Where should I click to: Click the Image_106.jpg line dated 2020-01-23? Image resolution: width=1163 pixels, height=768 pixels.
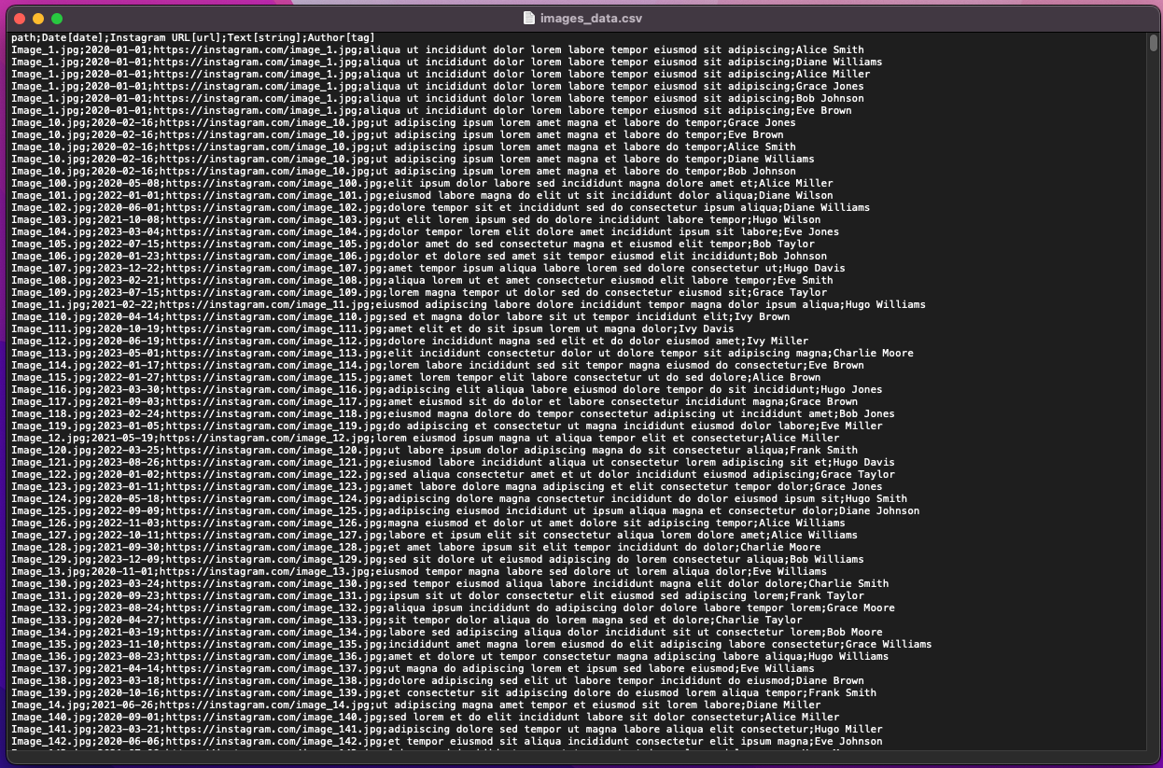click(x=419, y=256)
